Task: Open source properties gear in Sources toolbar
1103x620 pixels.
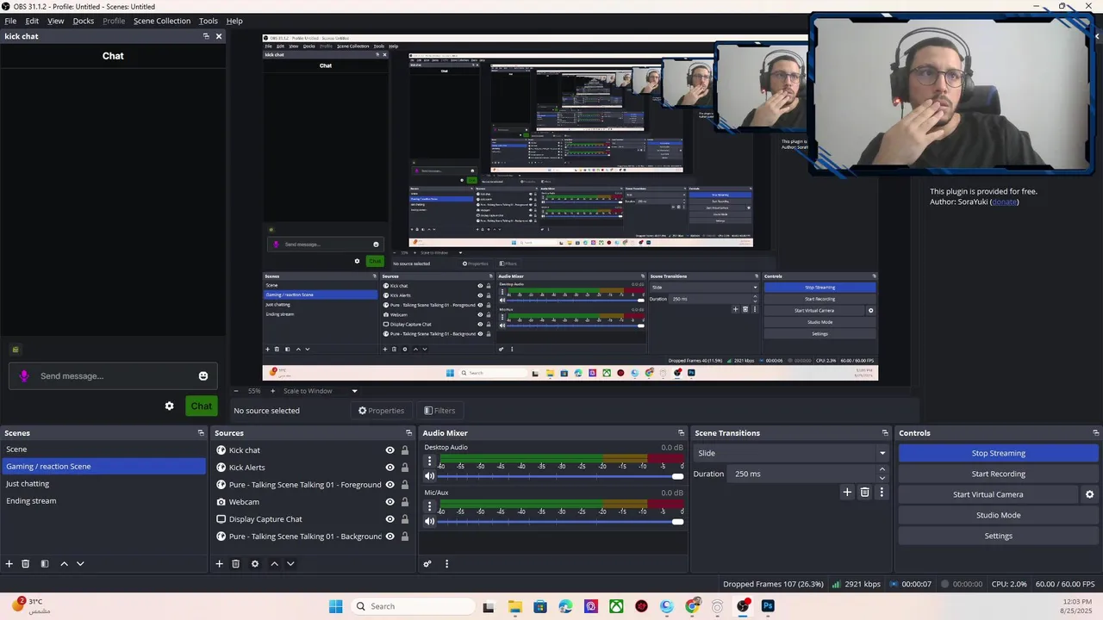Action: pos(254,564)
